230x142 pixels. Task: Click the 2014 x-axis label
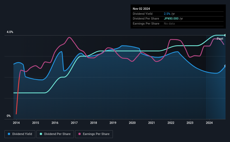[x=16, y=123]
